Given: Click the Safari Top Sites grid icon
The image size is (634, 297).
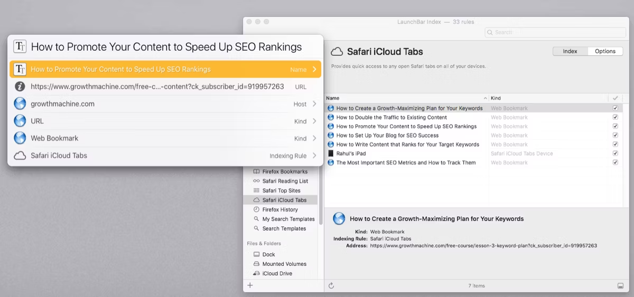Looking at the screenshot, I should tap(257, 190).
